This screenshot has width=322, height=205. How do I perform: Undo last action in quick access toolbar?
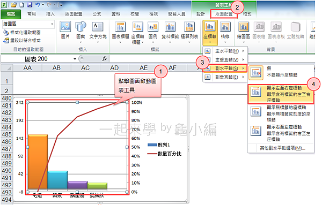coord(38,4)
